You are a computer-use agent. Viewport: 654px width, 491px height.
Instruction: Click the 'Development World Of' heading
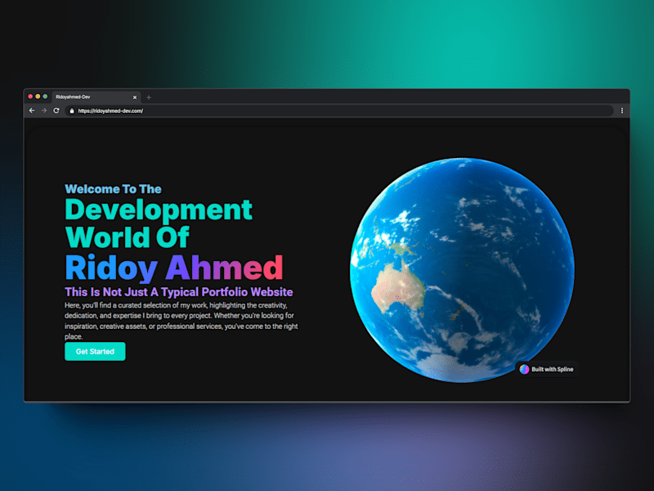pyautogui.click(x=159, y=223)
